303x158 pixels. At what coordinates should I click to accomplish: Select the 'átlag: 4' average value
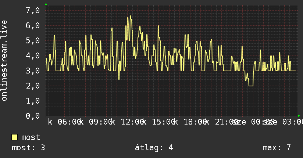click(x=154, y=148)
